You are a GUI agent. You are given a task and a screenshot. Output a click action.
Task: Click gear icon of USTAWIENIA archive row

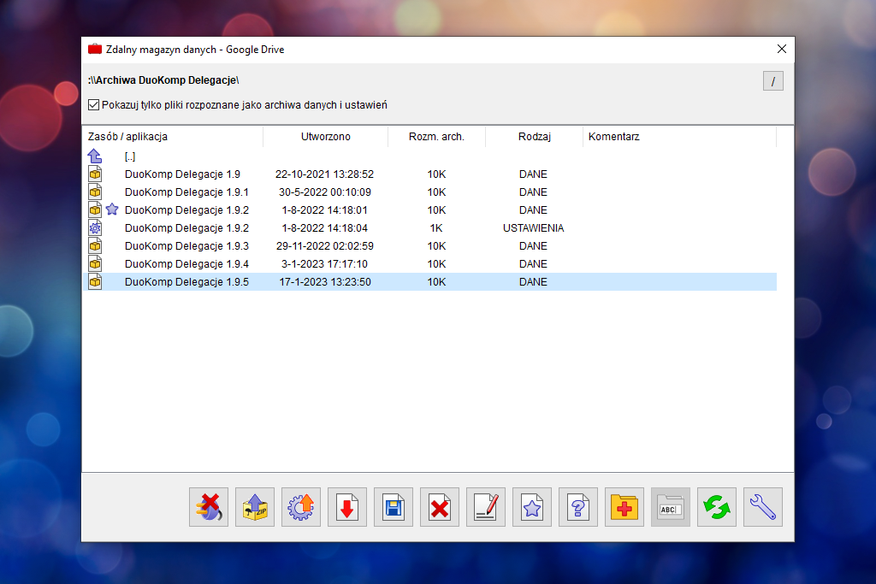(x=95, y=227)
